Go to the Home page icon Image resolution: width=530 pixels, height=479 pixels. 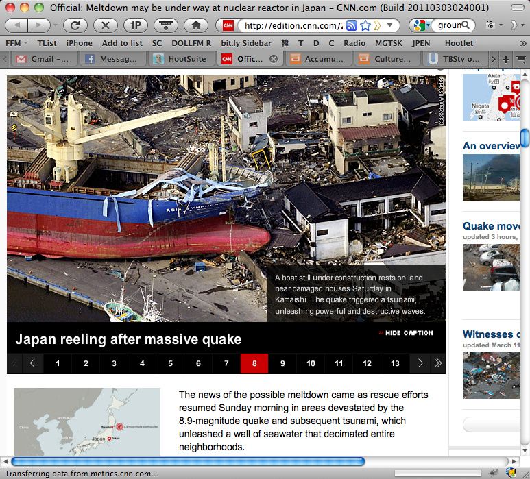[x=195, y=25]
